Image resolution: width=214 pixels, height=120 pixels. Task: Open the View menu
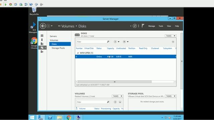pyautogui.click(x=169, y=26)
